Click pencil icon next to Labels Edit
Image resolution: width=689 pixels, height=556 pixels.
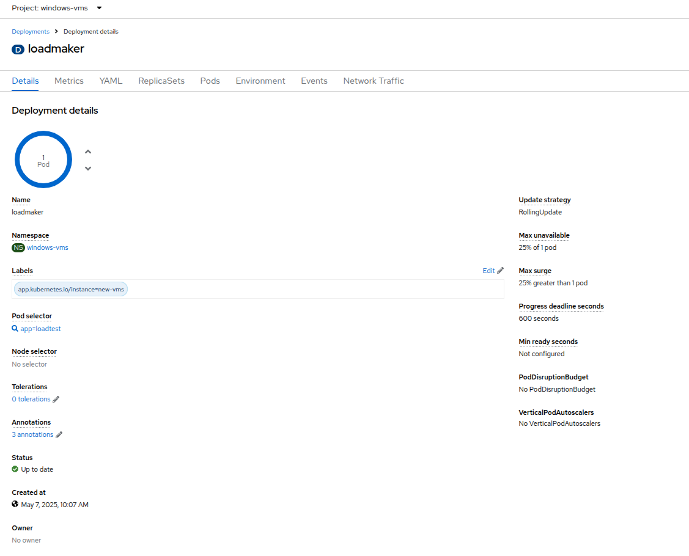500,271
